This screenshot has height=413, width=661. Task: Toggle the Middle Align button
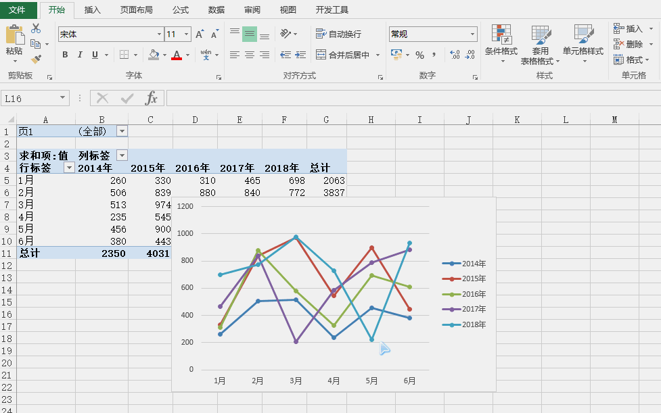click(250, 34)
